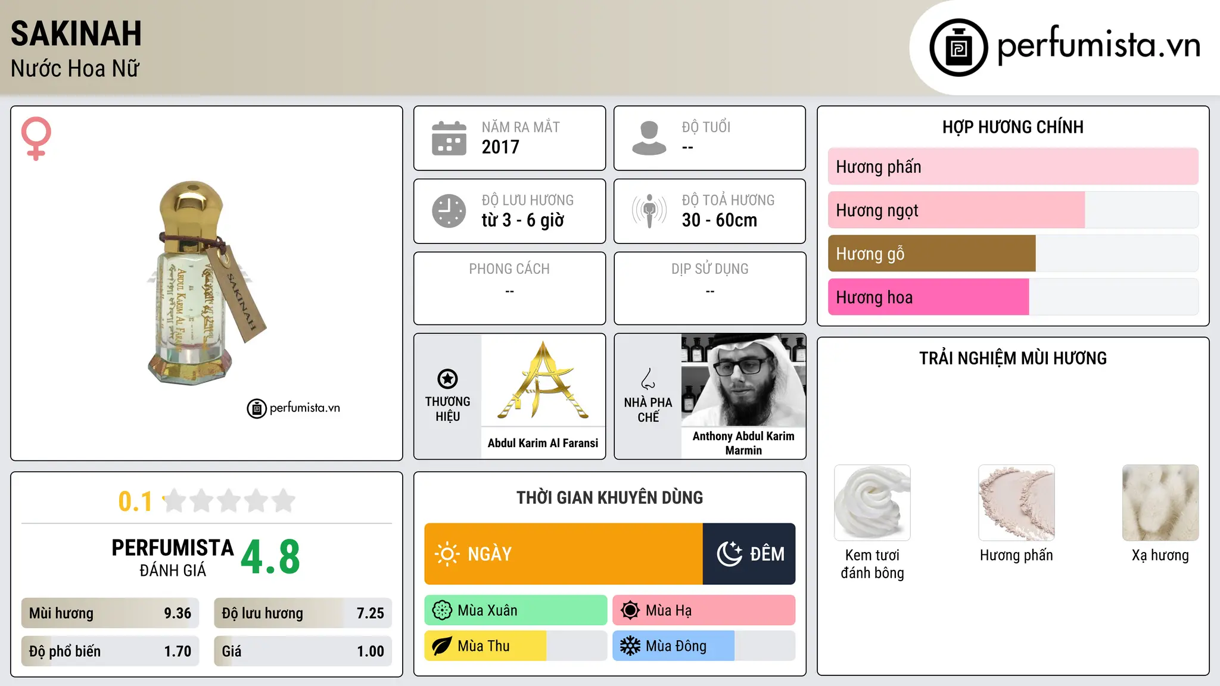
Task: Click the moon icon in the Đêm bar
Action: (x=729, y=554)
